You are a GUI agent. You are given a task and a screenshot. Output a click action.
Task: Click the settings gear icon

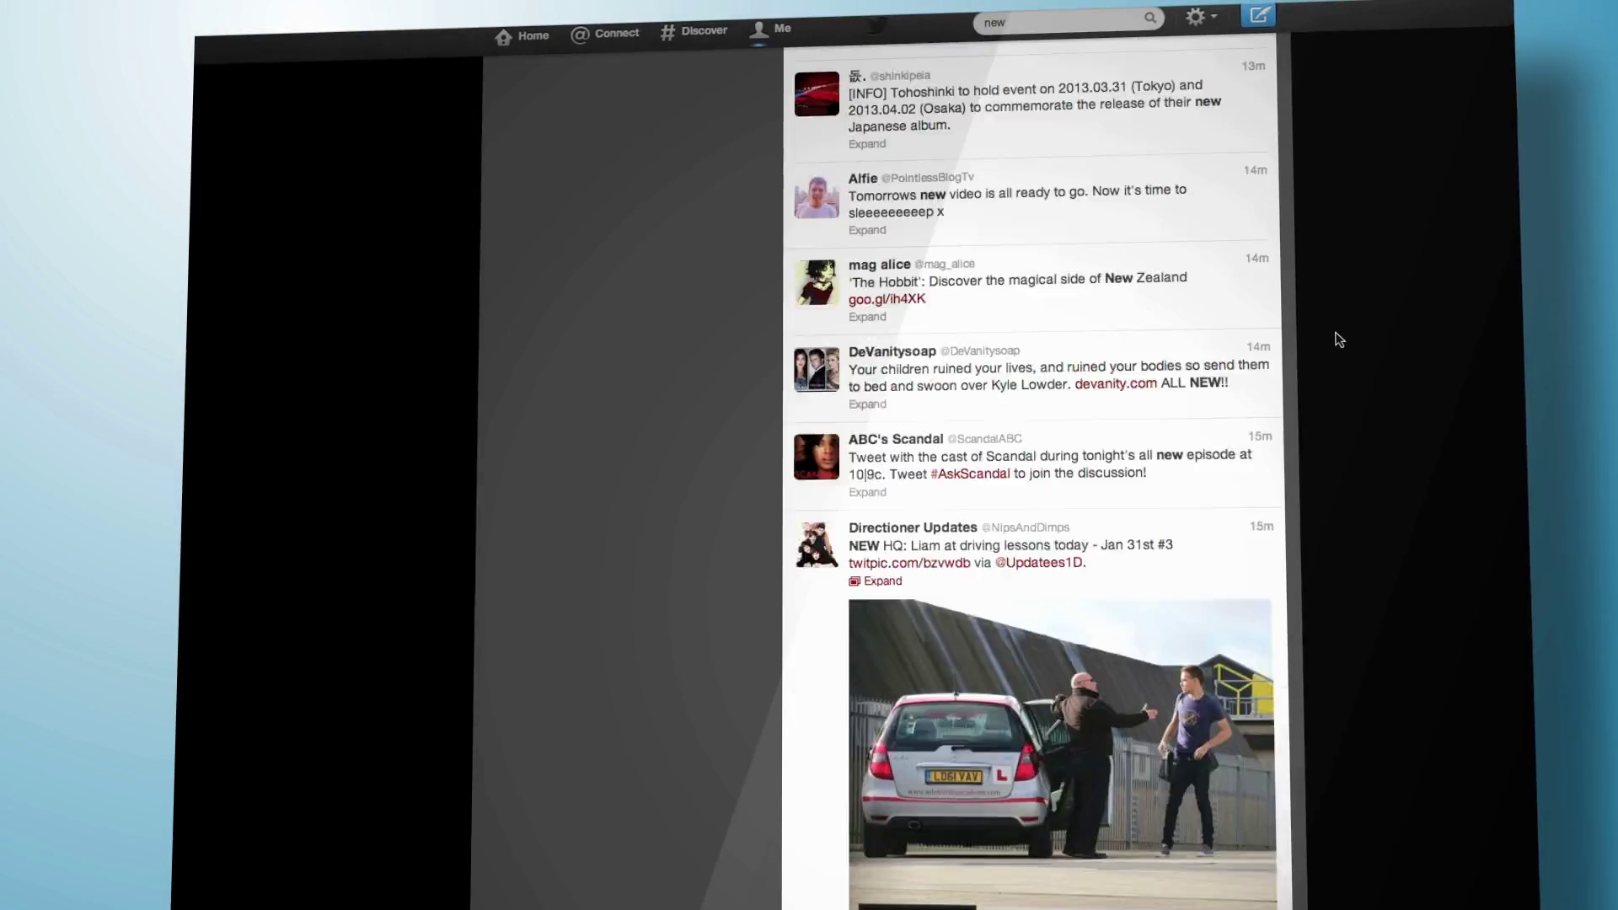point(1196,16)
